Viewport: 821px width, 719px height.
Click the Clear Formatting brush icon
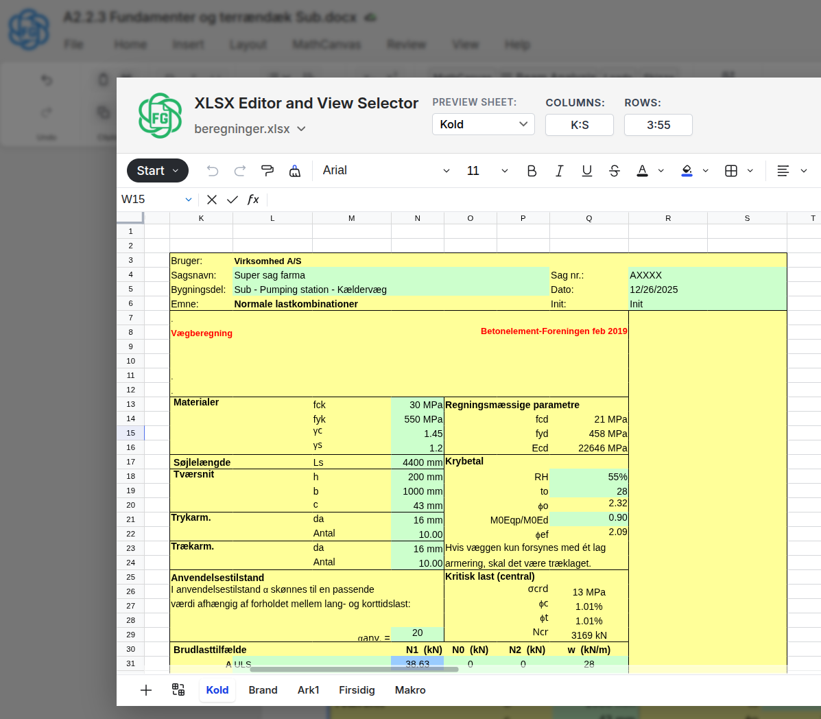point(294,170)
